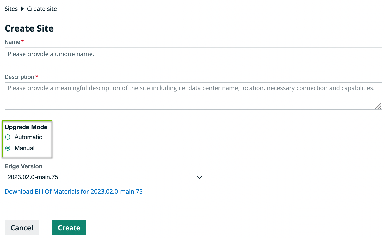This screenshot has height=238, width=385.
Task: Click the Sites breadcrumb link
Action: (11, 9)
